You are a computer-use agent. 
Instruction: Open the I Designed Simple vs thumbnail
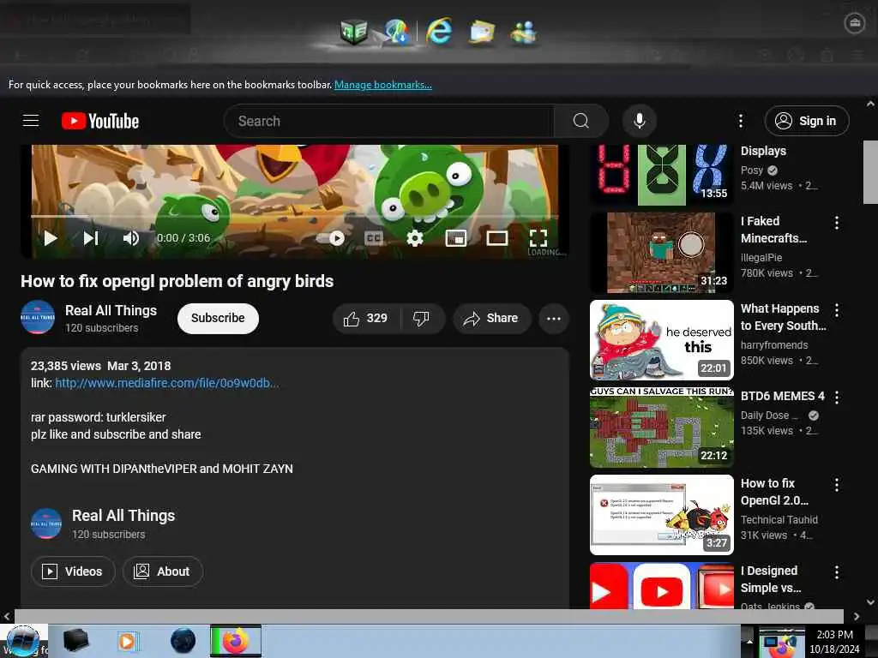(x=661, y=585)
